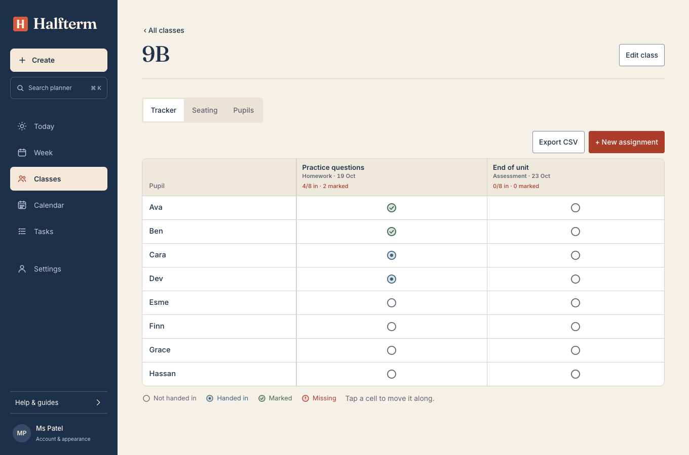Click the Handed in legend icon

click(x=210, y=398)
